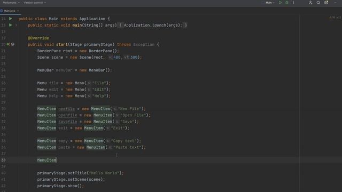Viewport: 342px width, 192px height.
Task: Open Search Everywhere with the magnifier icon
Action: tap(318, 3)
